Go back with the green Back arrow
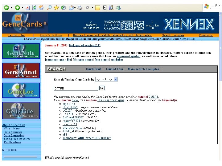 [6, 8]
